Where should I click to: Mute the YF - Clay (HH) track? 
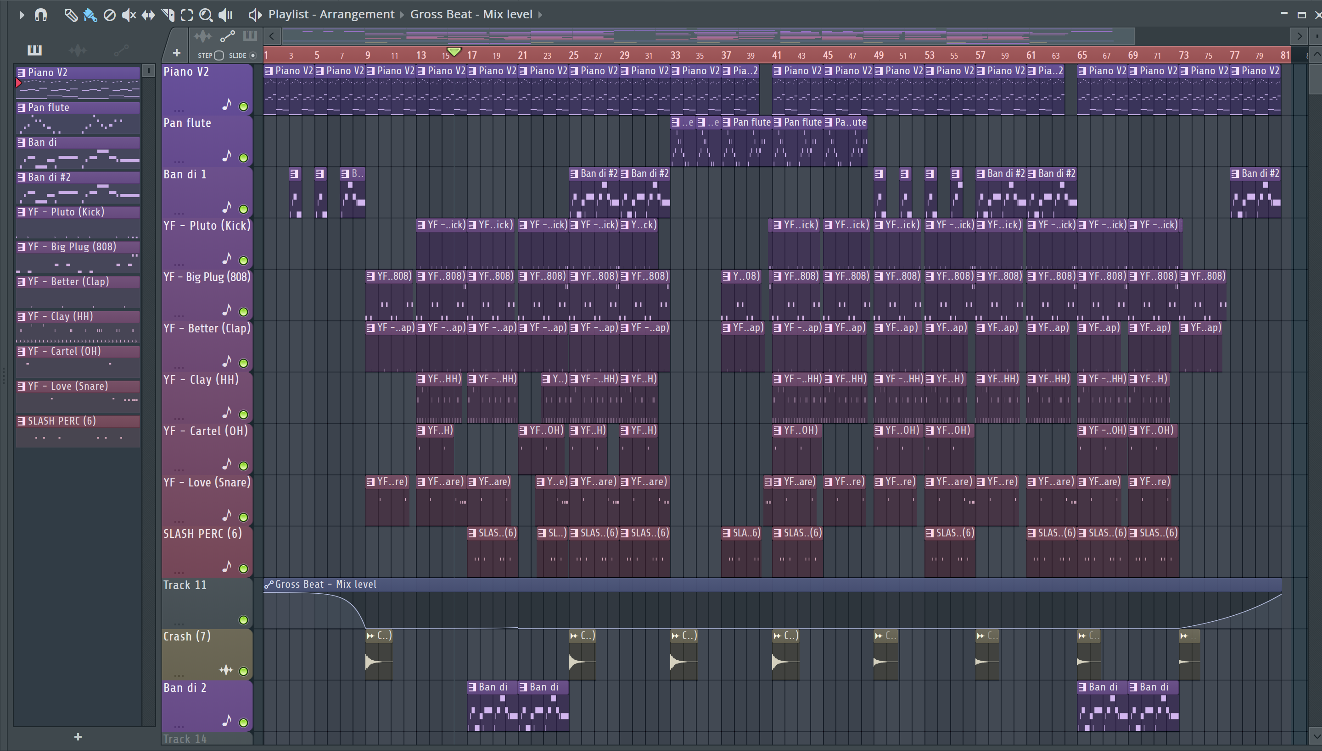click(243, 414)
